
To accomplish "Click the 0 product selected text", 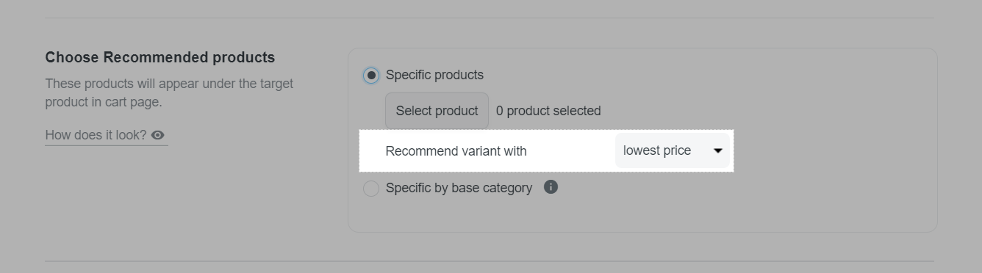I will pos(548,111).
